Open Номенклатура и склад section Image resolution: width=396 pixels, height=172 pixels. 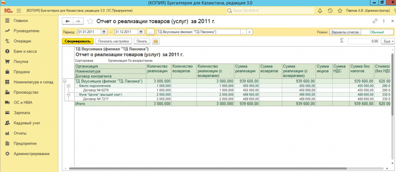click(x=33, y=82)
